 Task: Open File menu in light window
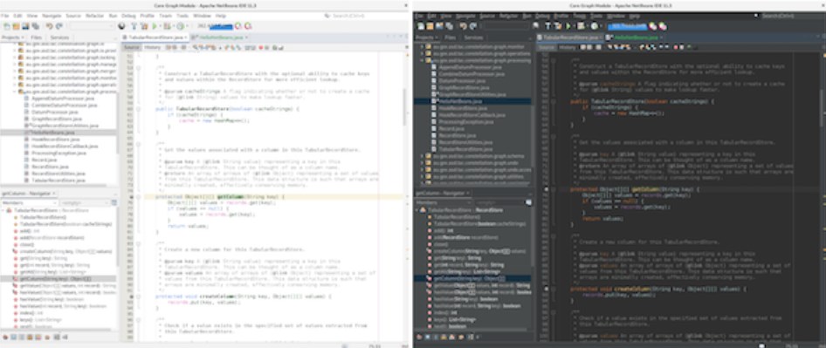coord(5,16)
